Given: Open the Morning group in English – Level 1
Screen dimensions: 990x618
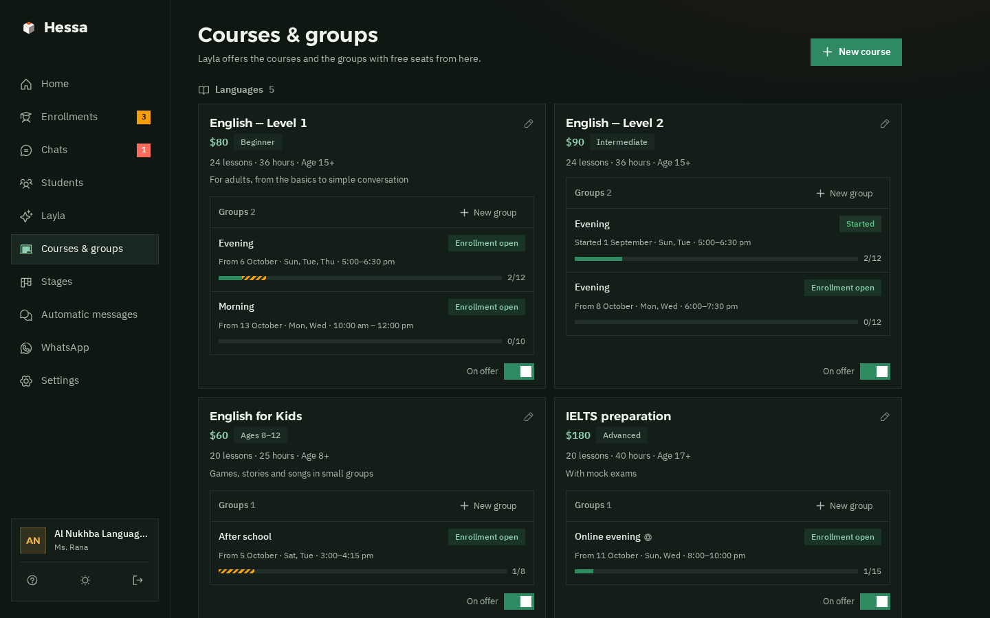Looking at the screenshot, I should point(372,323).
